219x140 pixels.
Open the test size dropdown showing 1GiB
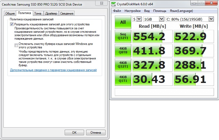tap(154, 19)
